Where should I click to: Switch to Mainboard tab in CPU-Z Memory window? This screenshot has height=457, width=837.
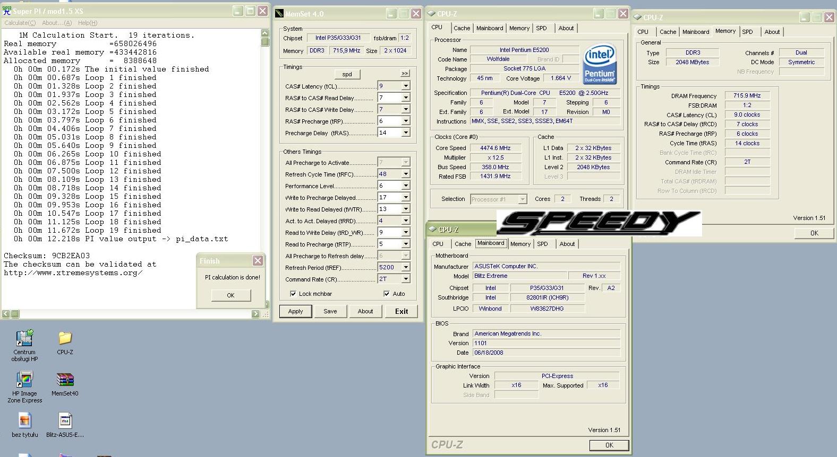tap(696, 32)
